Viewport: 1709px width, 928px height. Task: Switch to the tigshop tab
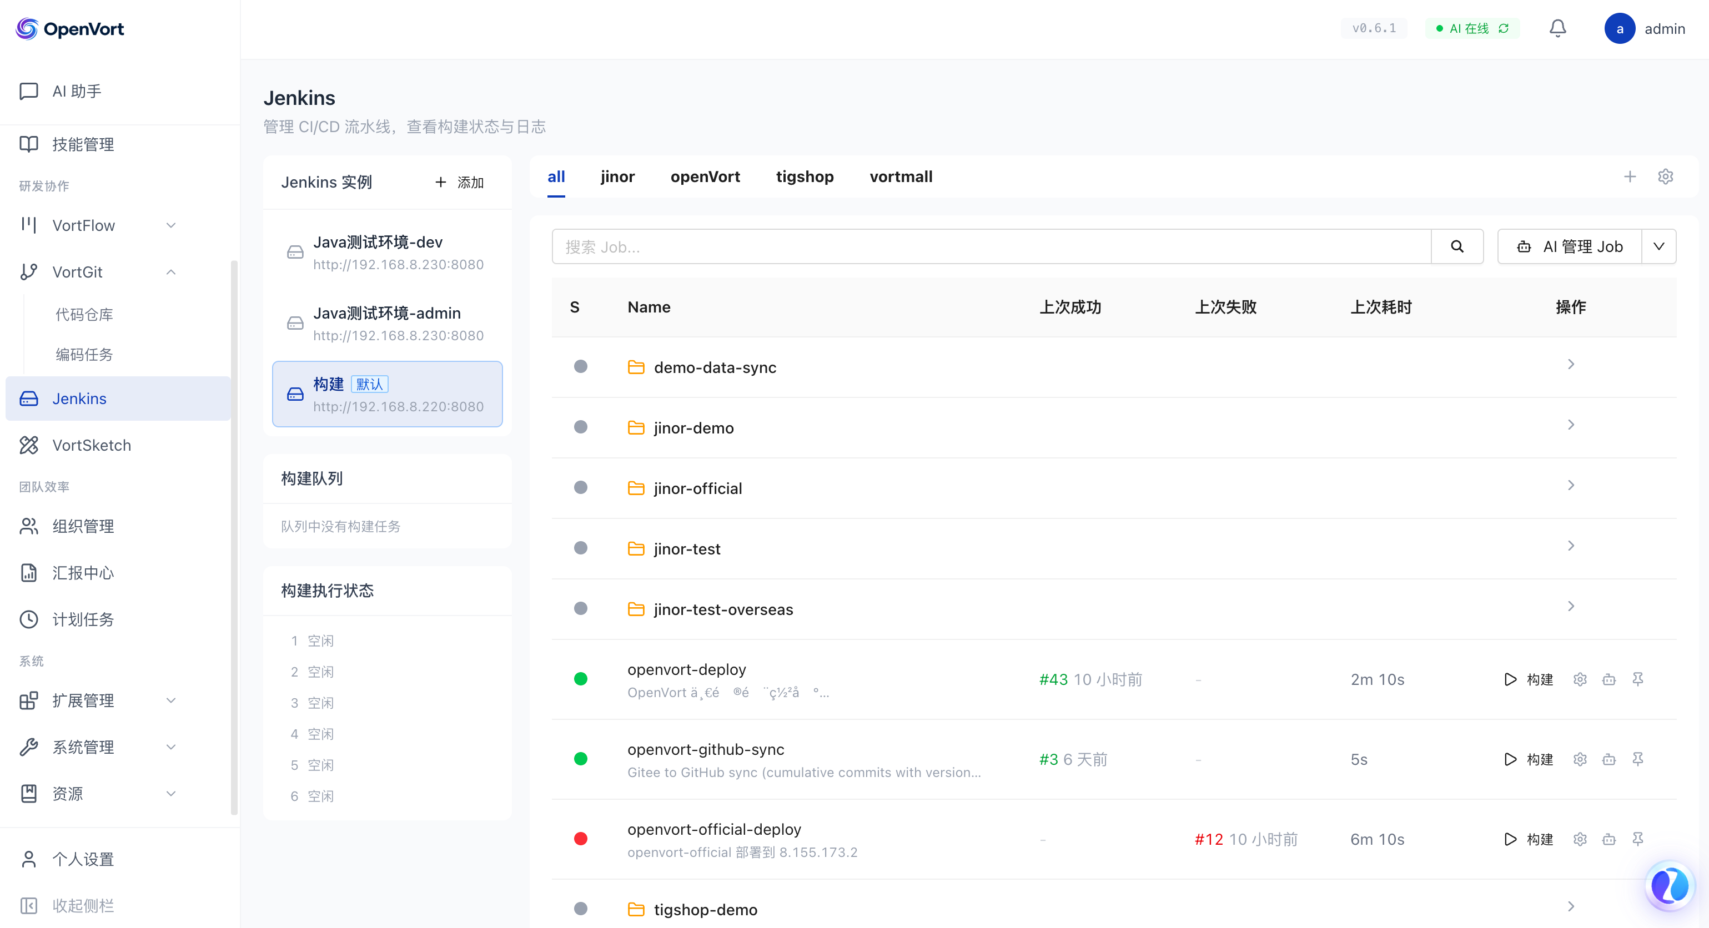(x=805, y=176)
